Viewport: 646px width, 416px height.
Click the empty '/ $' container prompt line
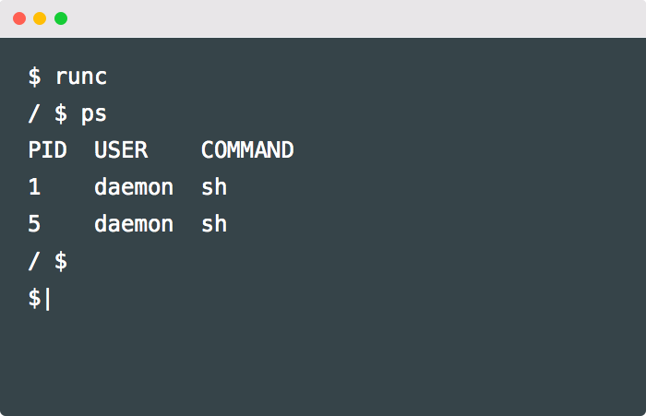47,261
